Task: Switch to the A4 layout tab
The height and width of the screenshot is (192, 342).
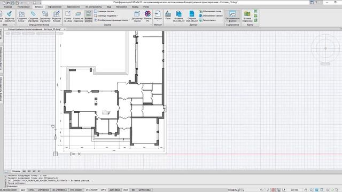Action: 24,171
